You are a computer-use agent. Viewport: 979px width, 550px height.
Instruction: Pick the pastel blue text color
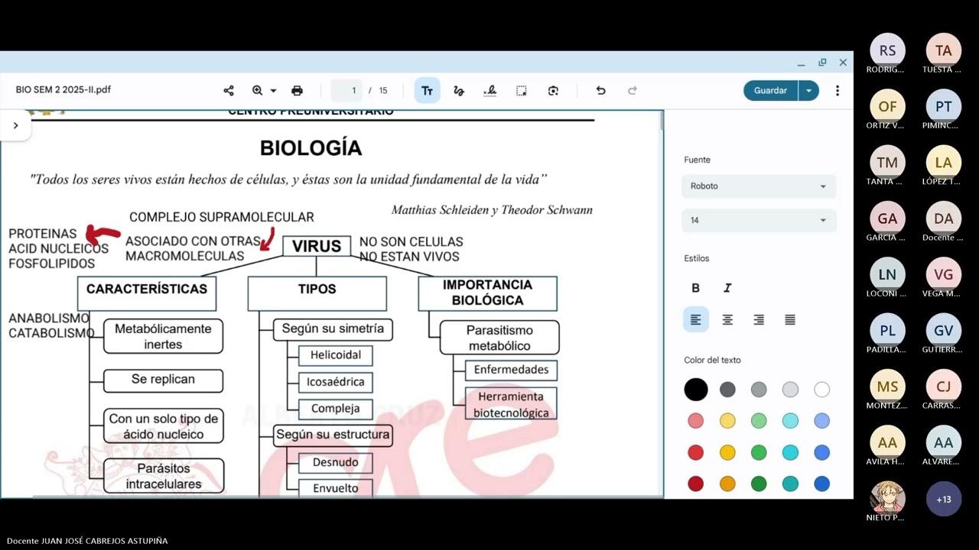[x=821, y=421]
